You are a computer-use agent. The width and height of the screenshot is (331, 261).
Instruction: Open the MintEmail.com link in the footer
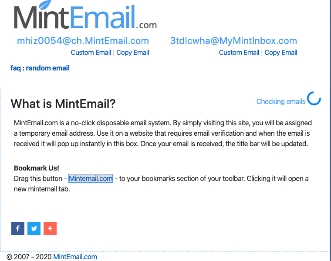pos(75,257)
